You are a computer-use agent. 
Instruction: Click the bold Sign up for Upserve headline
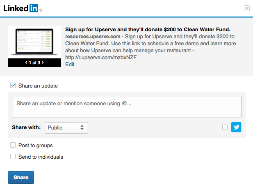[x=148, y=29]
